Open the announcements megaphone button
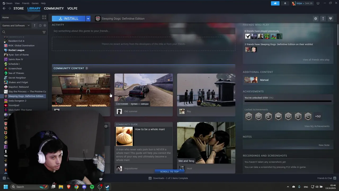The image size is (339, 191). pyautogui.click(x=275, y=3)
